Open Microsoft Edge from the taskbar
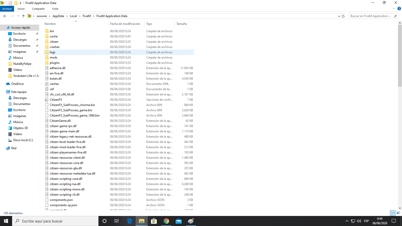 pos(129,221)
